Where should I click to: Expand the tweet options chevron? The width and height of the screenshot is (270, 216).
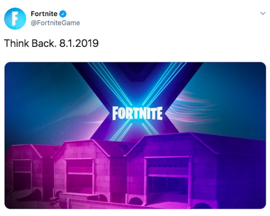(x=263, y=13)
